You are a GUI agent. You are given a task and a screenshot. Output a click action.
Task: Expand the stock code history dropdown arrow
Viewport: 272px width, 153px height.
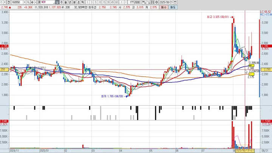(x=25, y=2)
